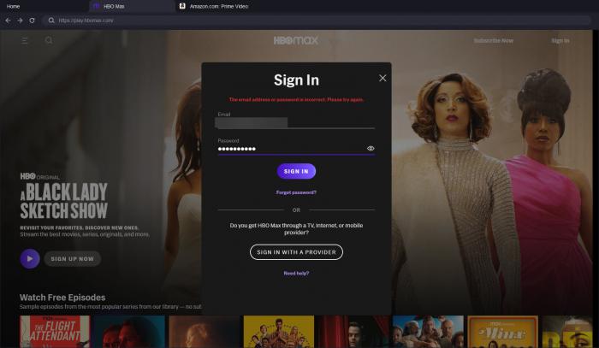Click the HBO Max search magnifier icon
599x348 pixels.
click(x=49, y=40)
